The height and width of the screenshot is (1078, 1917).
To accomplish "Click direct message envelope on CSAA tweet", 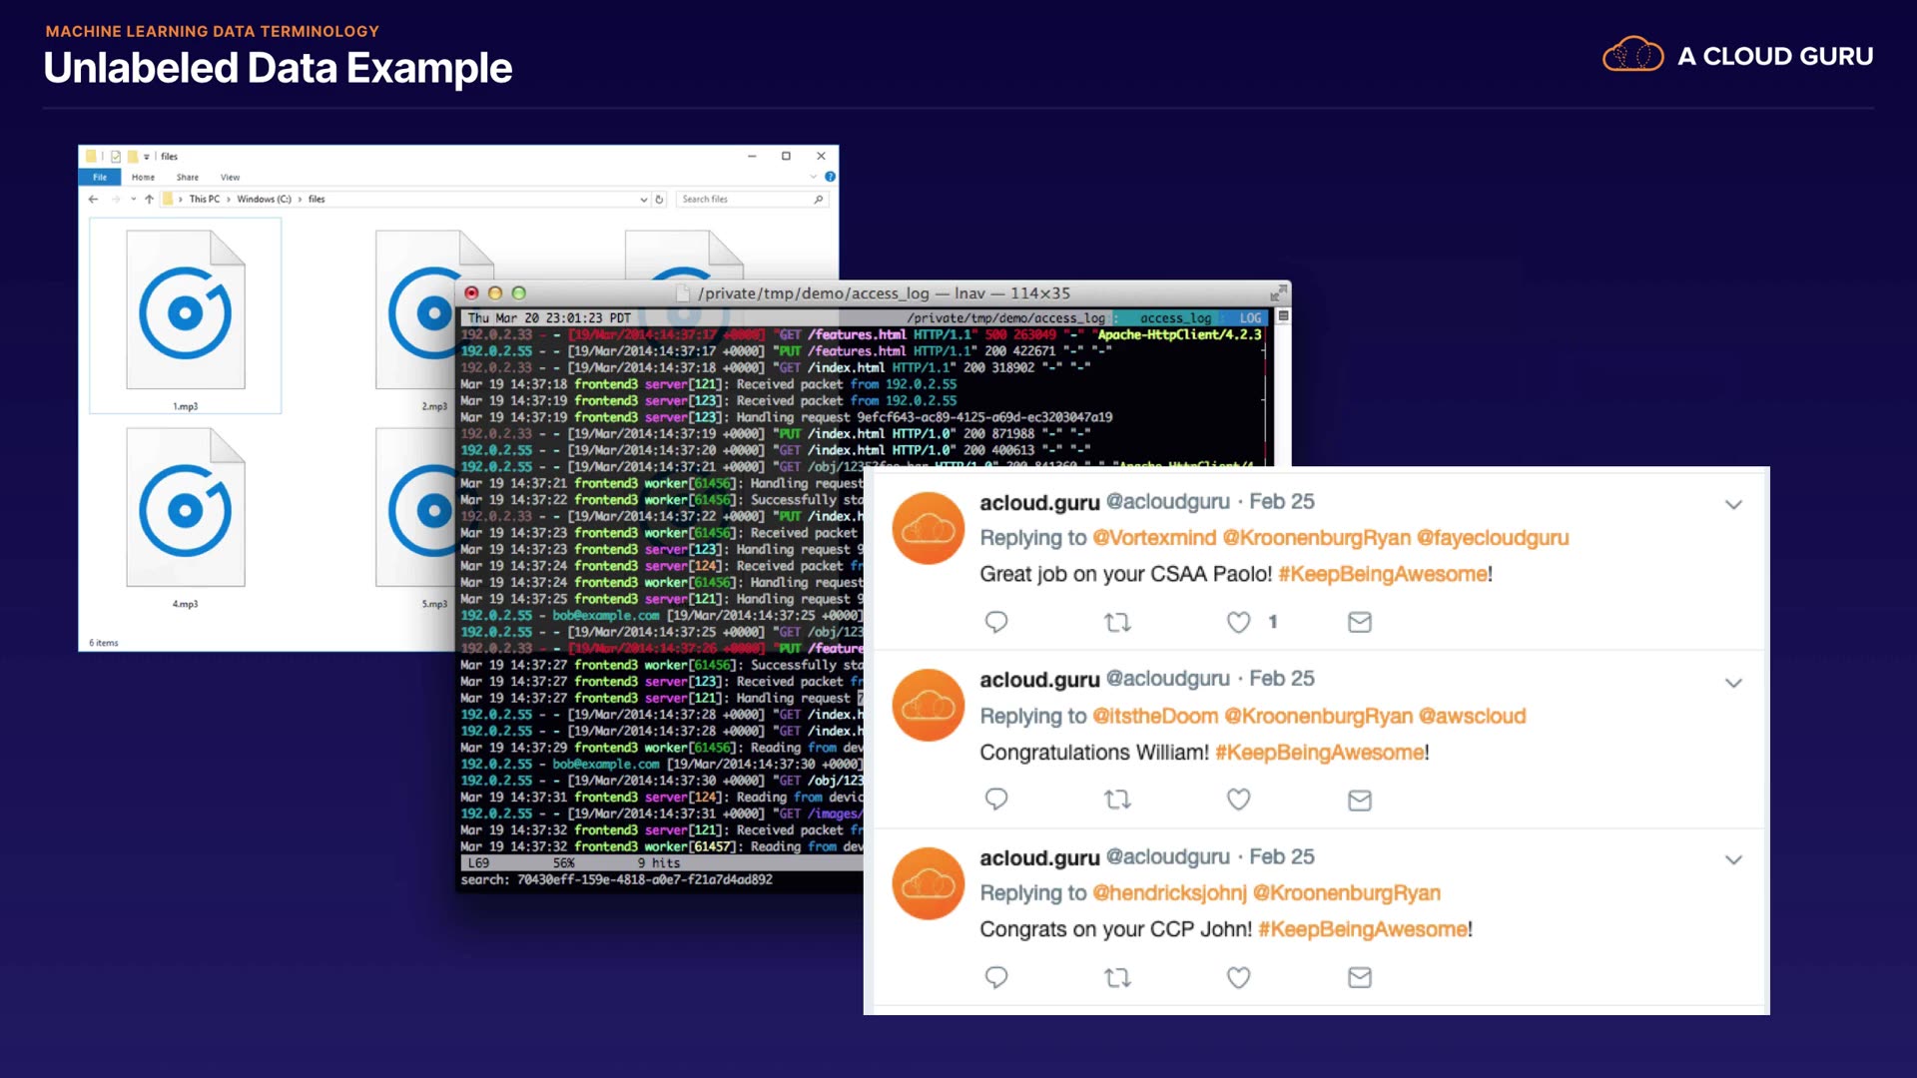I will coord(1359,622).
